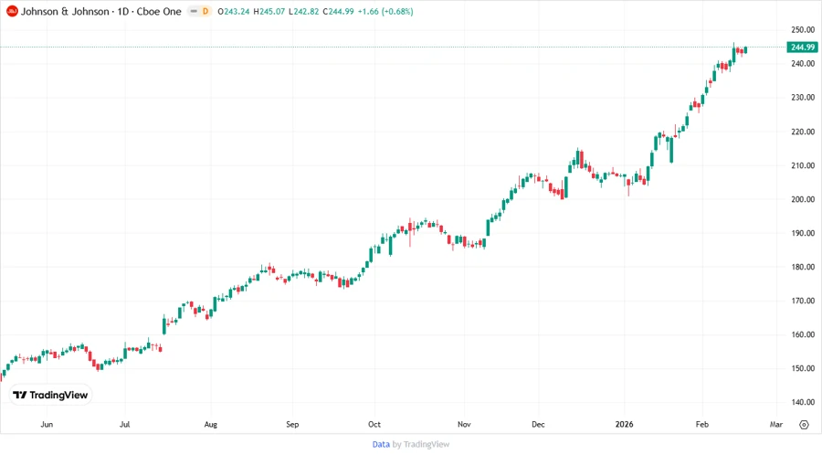Viewport: 822px width, 455px height.
Task: Click the 140.00 price axis label
Action: 803,402
